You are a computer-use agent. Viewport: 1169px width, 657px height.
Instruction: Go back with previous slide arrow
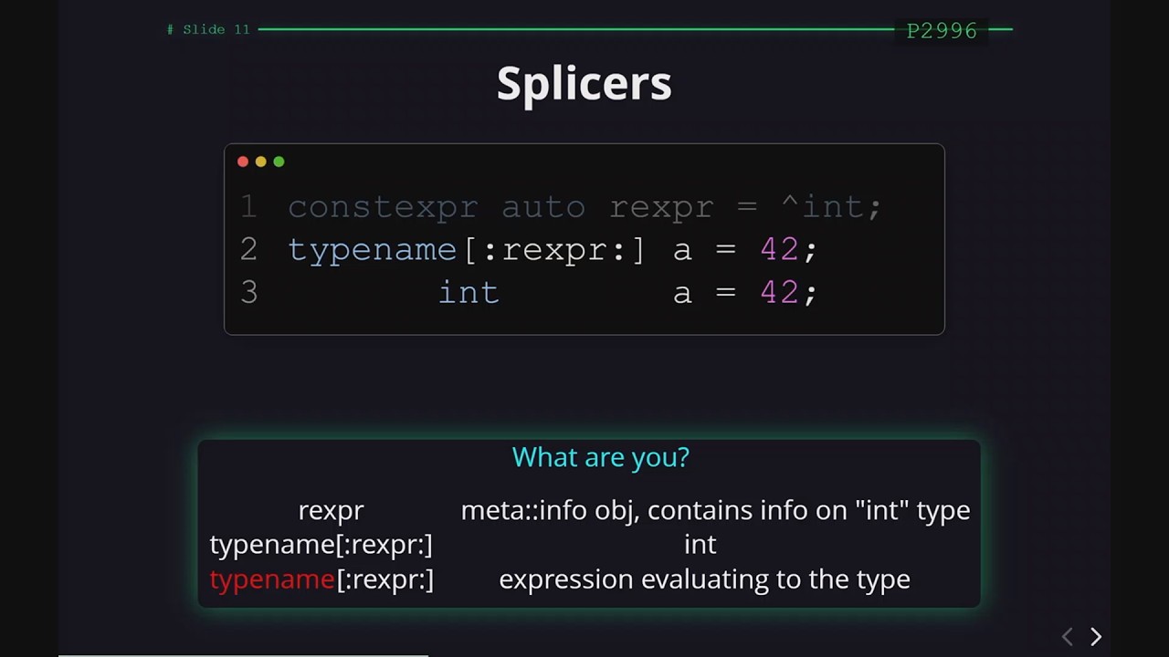(x=1067, y=637)
